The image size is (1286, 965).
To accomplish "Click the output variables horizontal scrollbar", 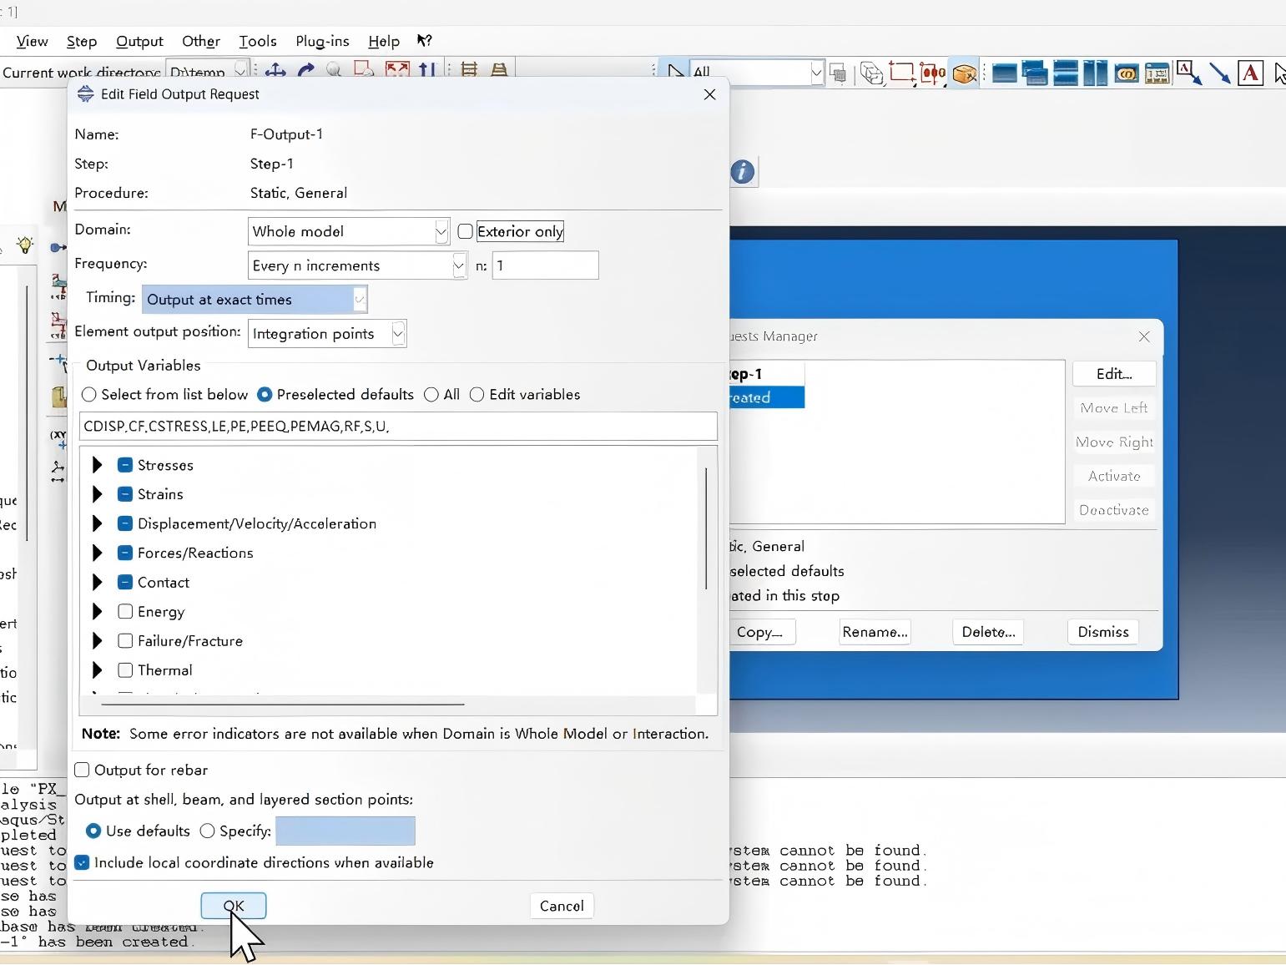I will pos(283,705).
